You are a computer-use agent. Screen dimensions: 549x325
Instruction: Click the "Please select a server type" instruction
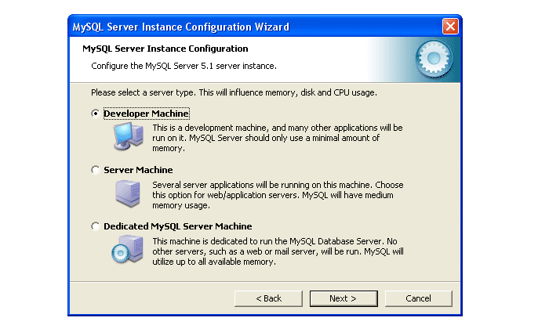(234, 92)
